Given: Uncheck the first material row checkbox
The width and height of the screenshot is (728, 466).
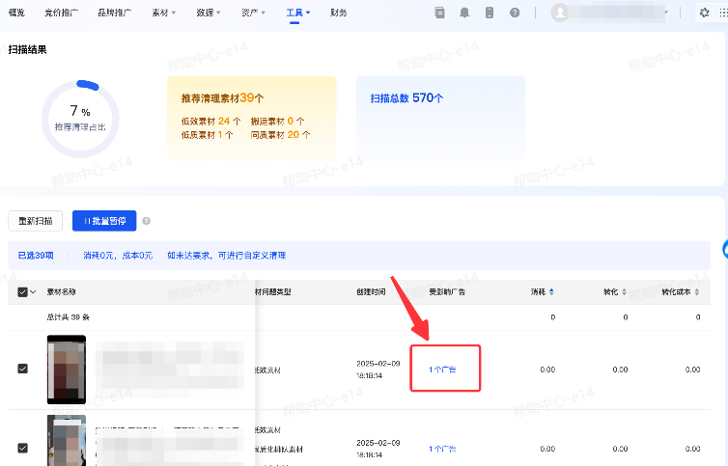Looking at the screenshot, I should pyautogui.click(x=22, y=369).
